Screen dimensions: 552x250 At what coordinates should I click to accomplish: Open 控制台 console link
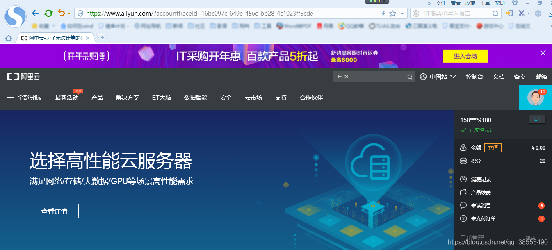coord(474,77)
